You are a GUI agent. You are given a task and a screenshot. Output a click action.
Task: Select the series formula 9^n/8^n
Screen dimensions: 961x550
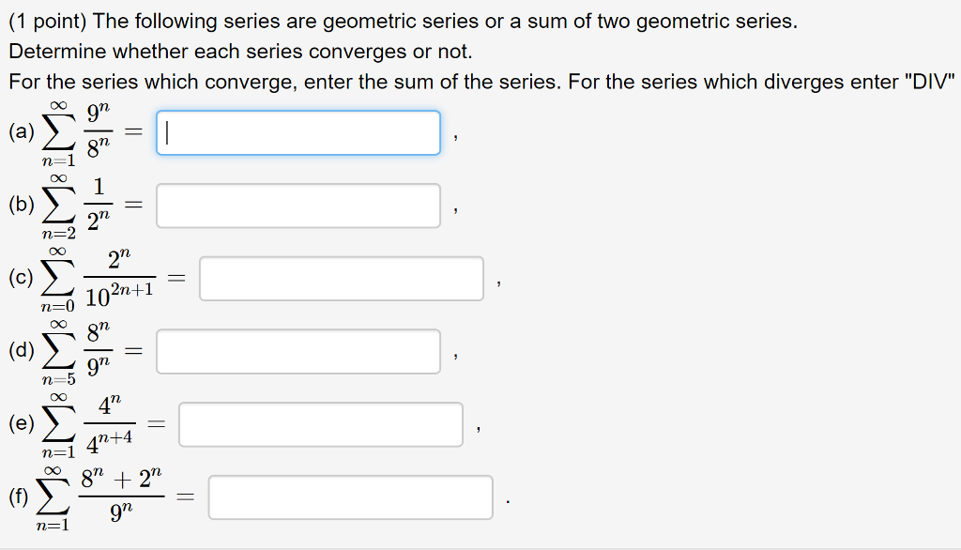click(96, 131)
